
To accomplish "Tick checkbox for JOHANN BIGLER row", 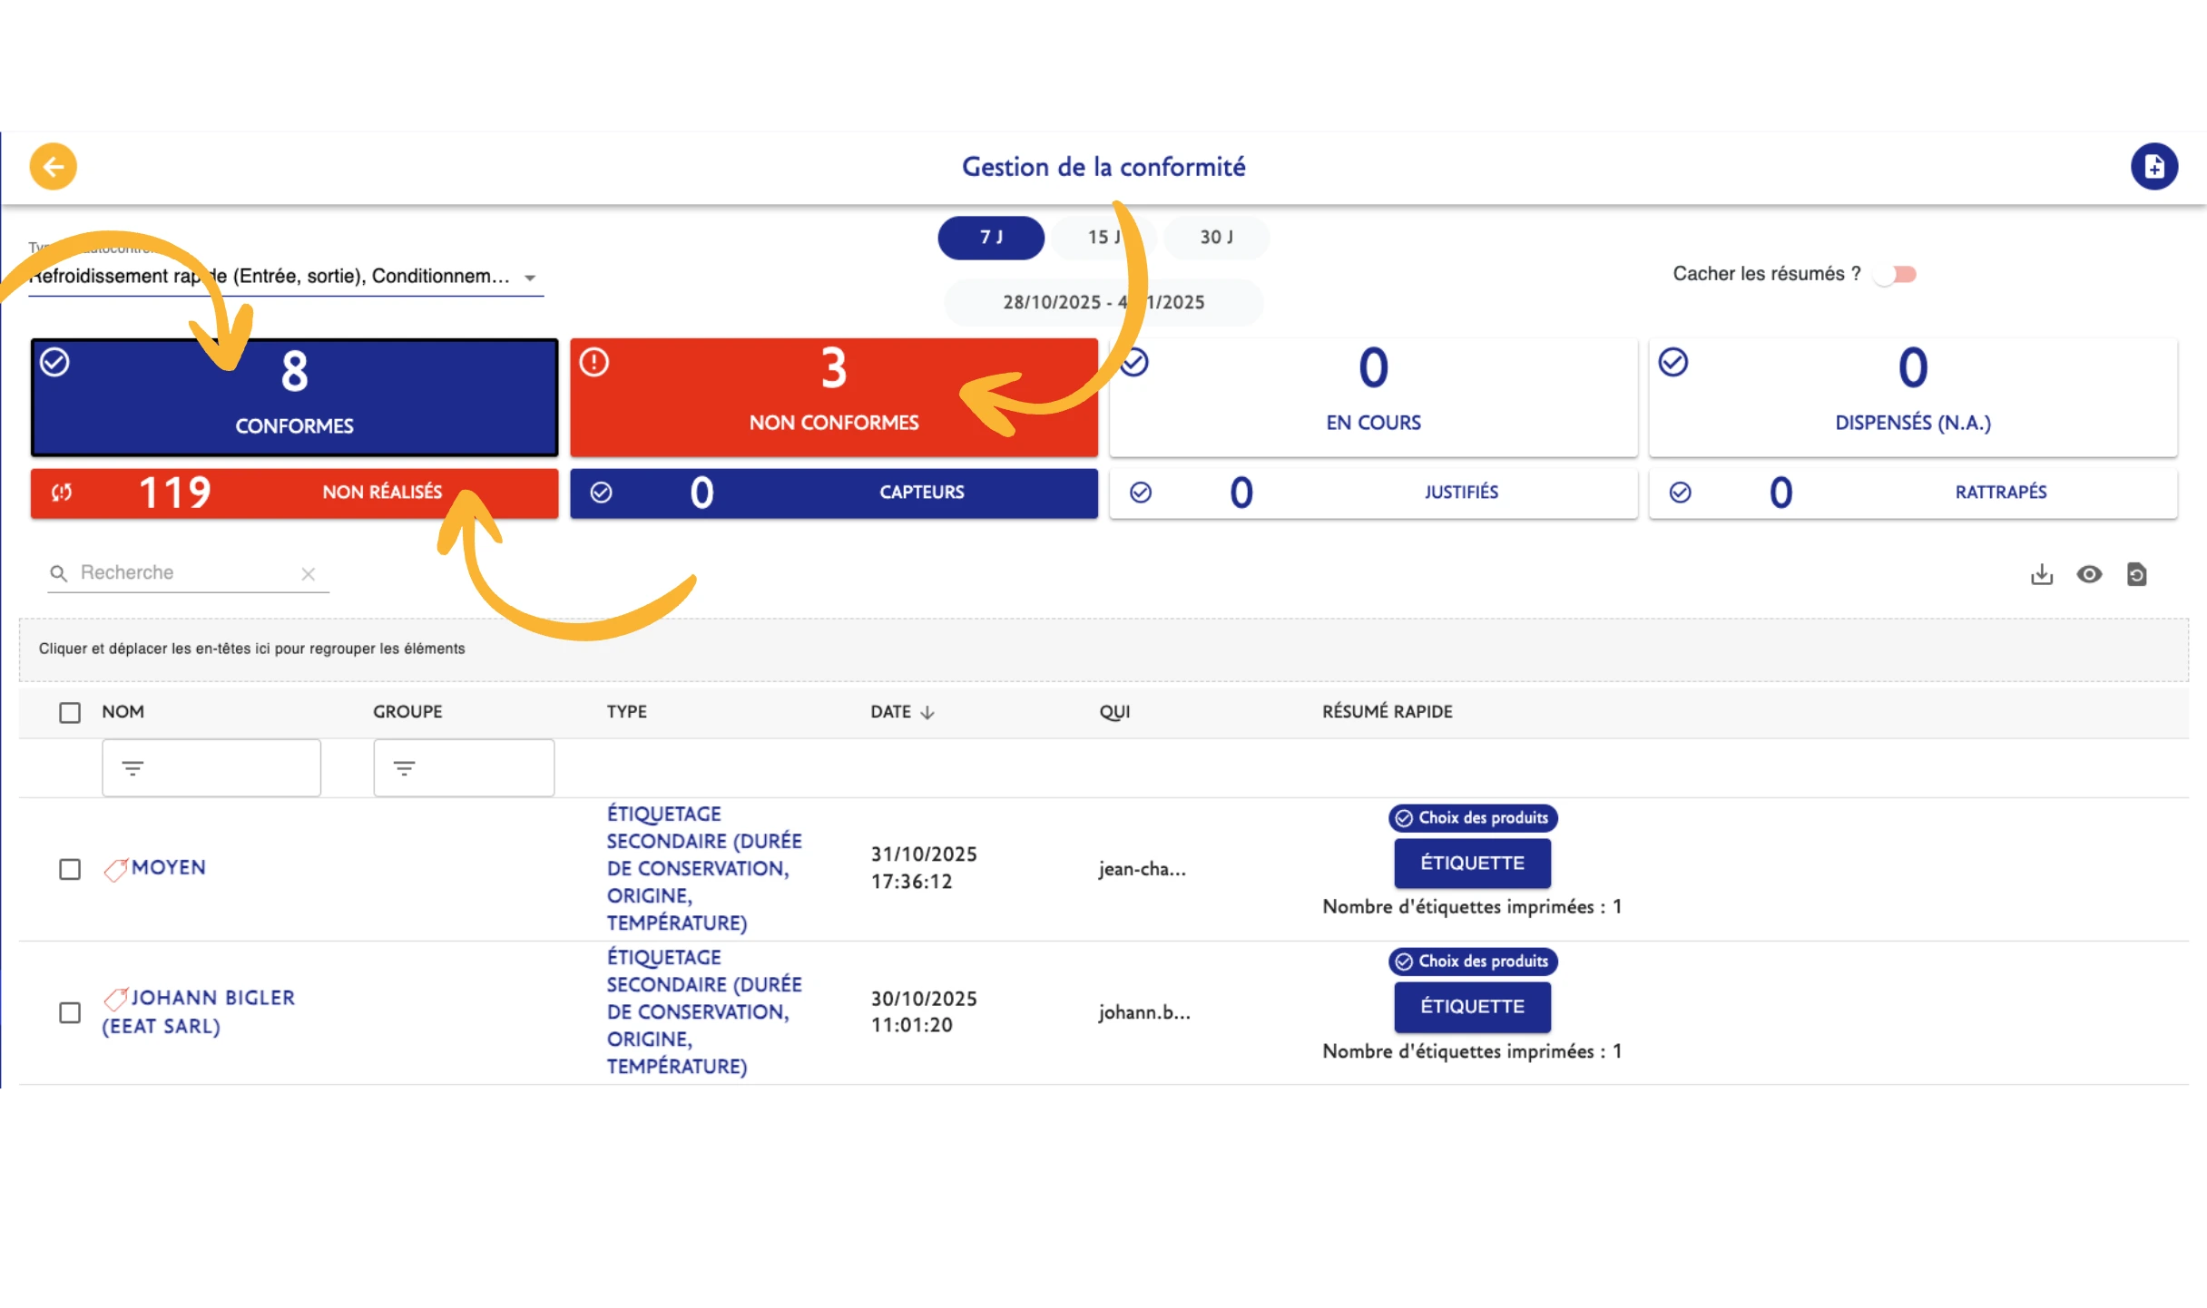I will tap(70, 1012).
